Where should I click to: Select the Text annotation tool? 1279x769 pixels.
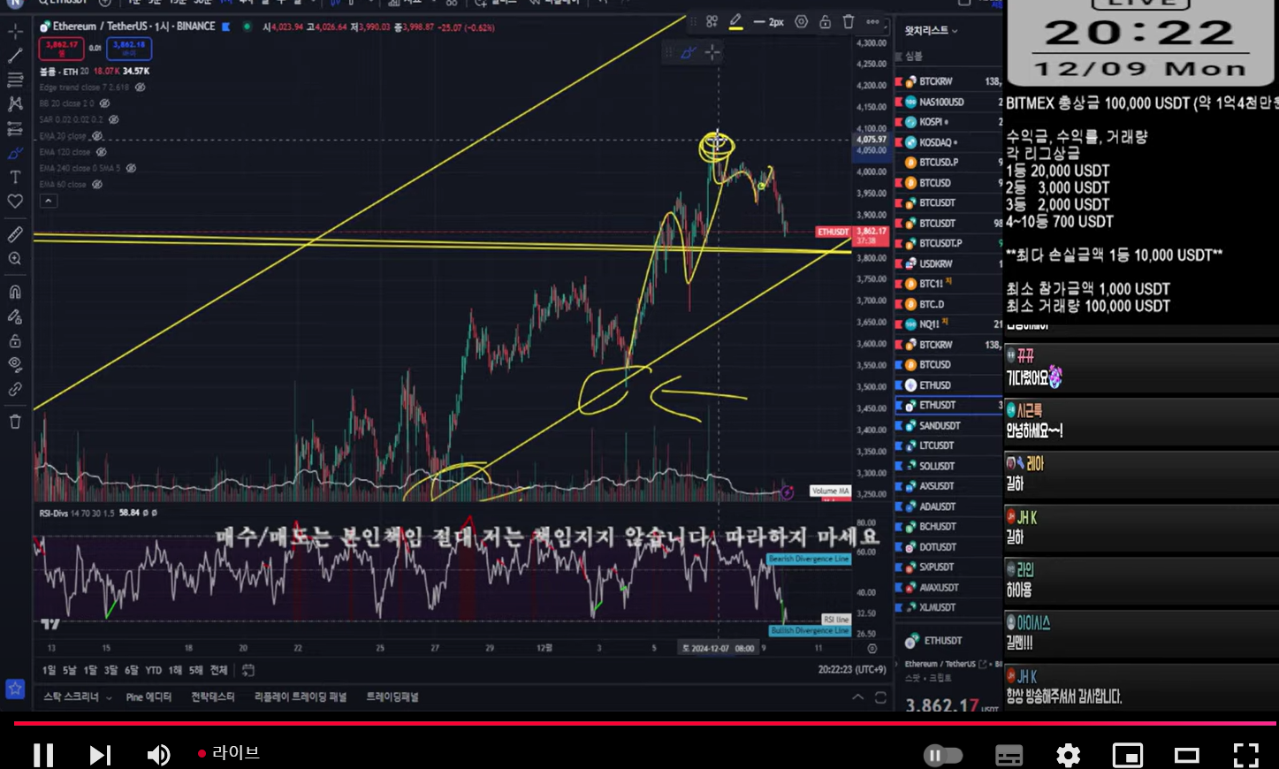(x=15, y=177)
